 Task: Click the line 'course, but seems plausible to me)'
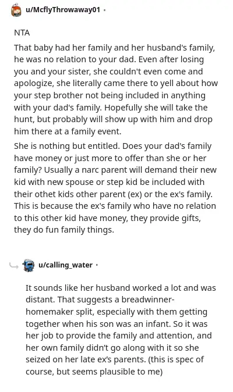(94, 372)
